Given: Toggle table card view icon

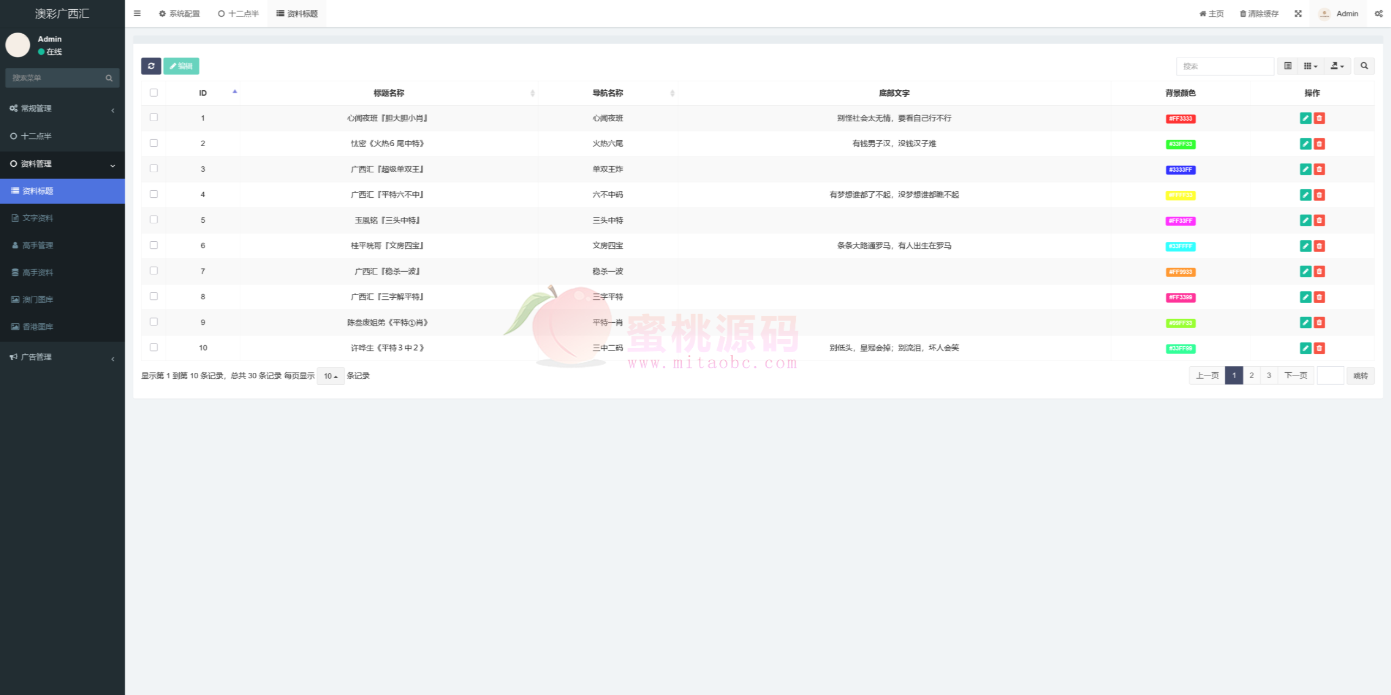Looking at the screenshot, I should (1288, 66).
